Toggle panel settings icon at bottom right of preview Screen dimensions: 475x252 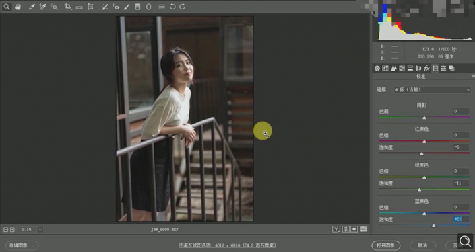point(364,229)
